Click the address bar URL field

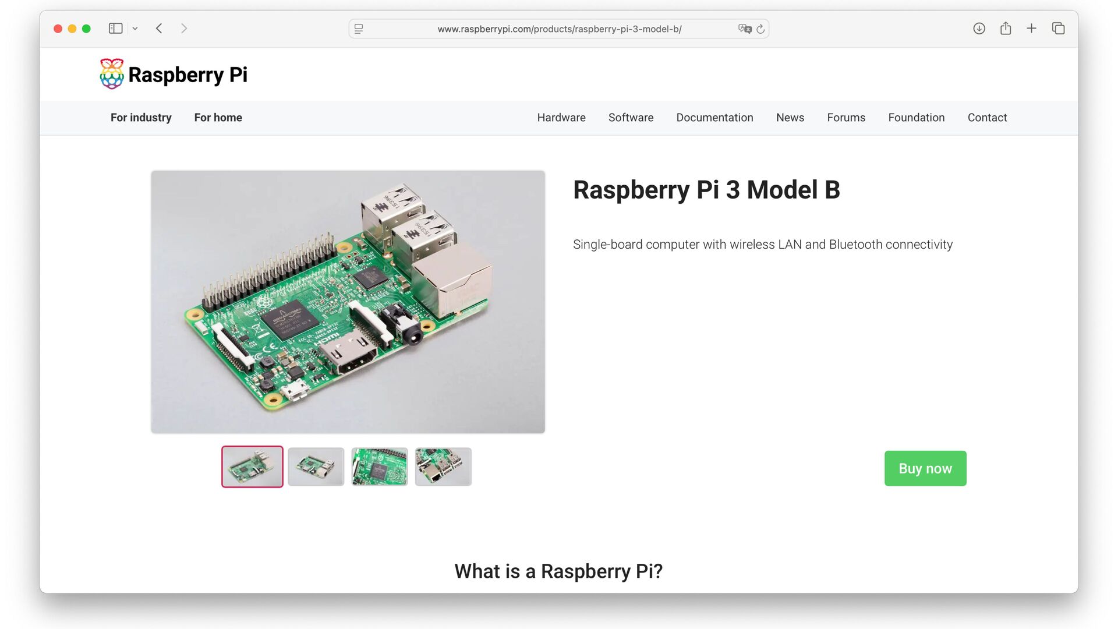coord(559,29)
